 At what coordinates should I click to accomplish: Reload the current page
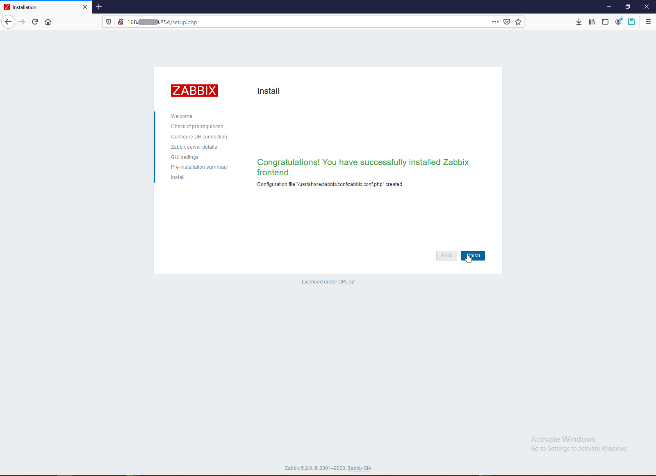pos(35,22)
